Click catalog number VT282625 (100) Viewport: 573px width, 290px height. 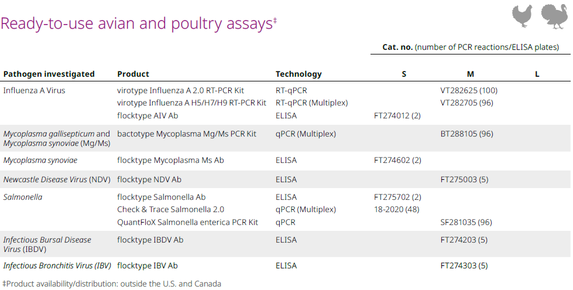[469, 90]
